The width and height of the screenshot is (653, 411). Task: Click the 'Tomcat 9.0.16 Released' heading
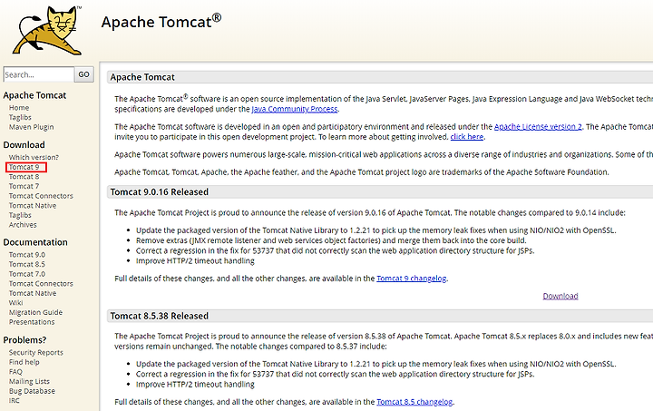click(160, 192)
